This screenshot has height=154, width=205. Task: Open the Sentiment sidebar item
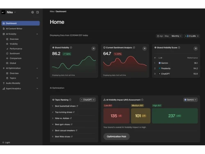pyautogui.click(x=15, y=53)
